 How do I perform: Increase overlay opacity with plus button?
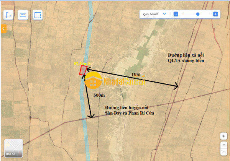(x=215, y=14)
